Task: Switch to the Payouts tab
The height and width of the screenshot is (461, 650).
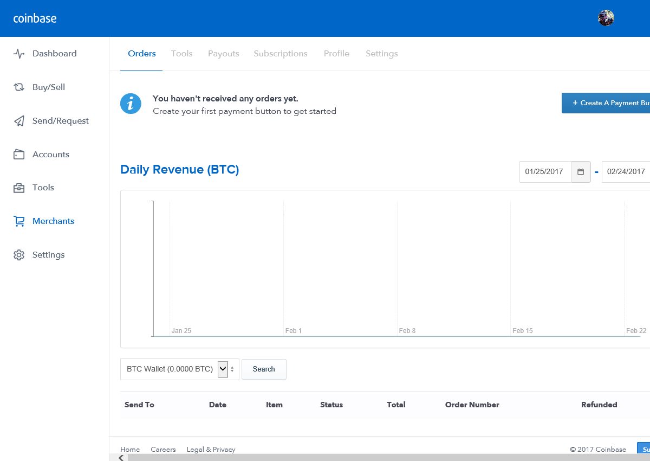Action: (224, 54)
